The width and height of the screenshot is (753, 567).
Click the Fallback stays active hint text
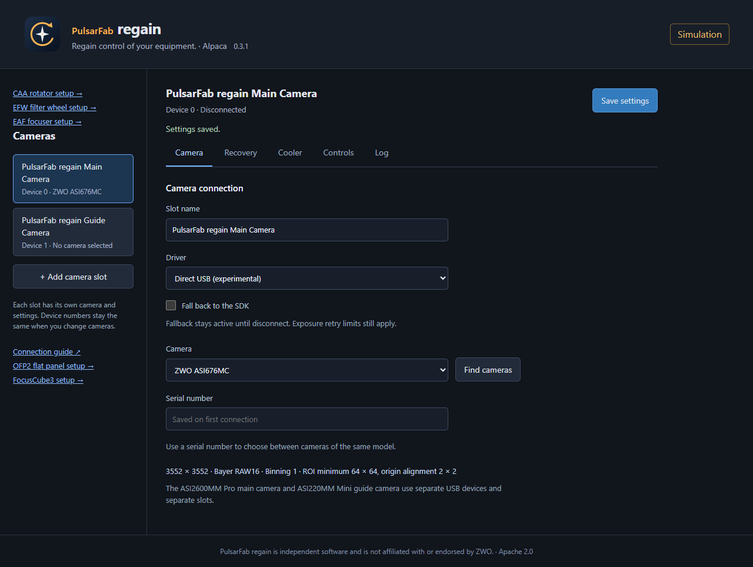(281, 323)
